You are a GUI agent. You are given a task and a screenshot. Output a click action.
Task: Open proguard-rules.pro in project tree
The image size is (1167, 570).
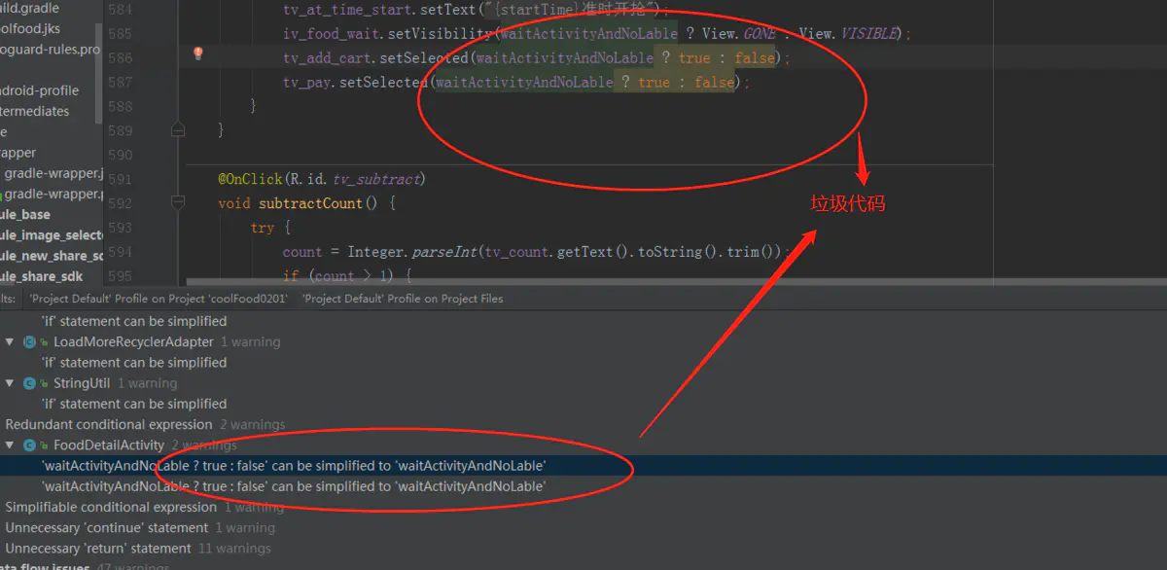[50, 49]
